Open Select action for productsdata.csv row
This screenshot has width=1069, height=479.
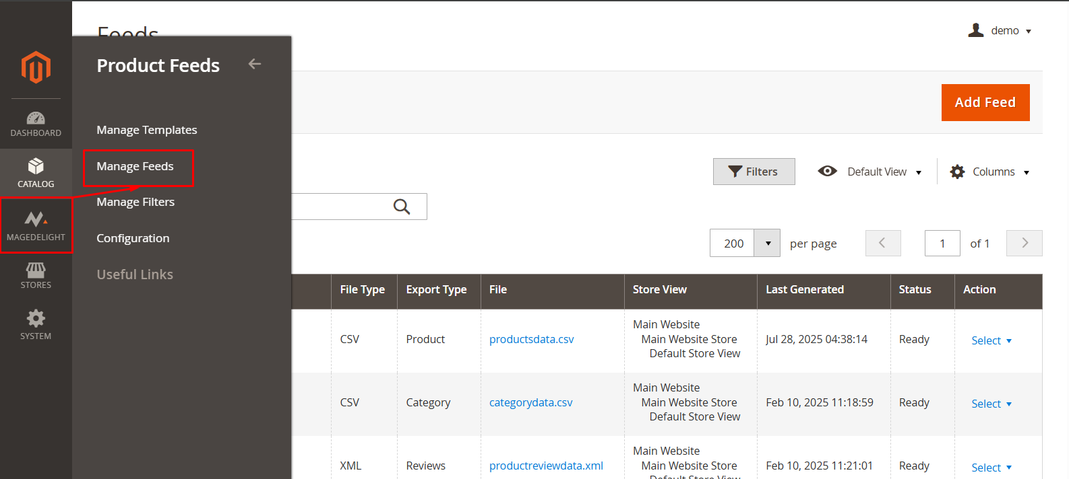point(991,340)
